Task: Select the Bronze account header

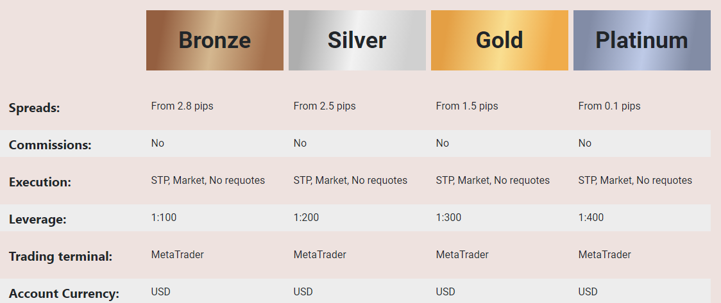Action: tap(214, 40)
